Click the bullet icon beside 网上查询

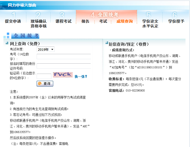(x=7, y=43)
